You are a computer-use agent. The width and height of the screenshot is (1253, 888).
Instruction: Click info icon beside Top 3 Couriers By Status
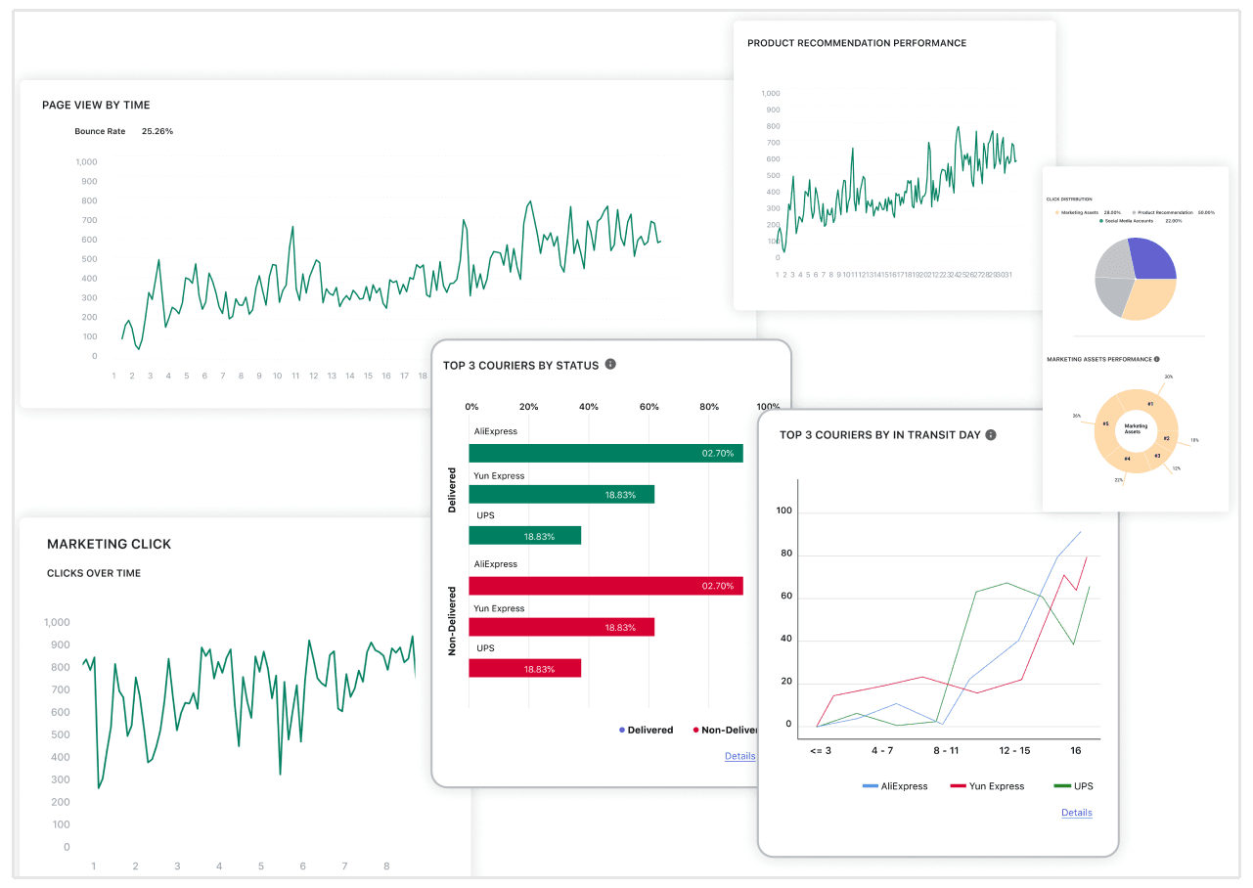pyautogui.click(x=610, y=365)
